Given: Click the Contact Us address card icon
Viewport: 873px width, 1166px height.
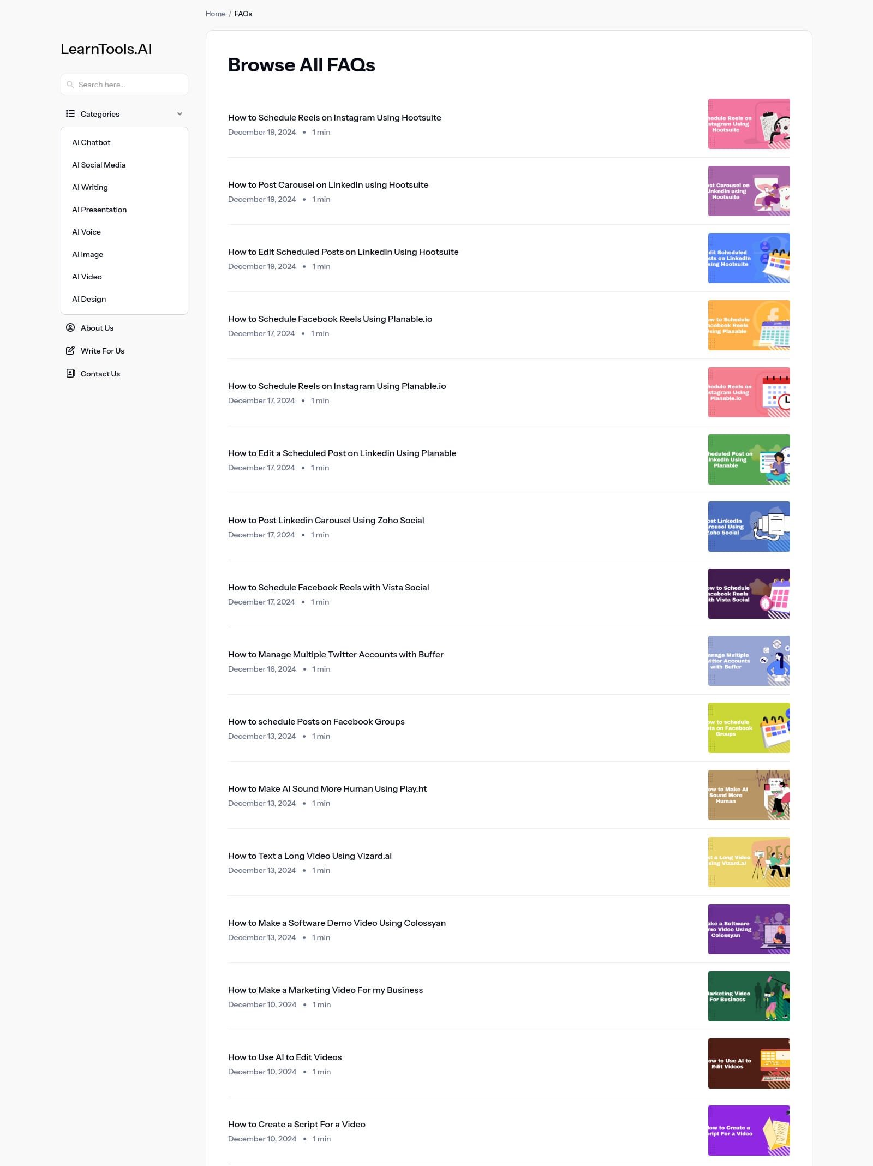Looking at the screenshot, I should point(70,373).
